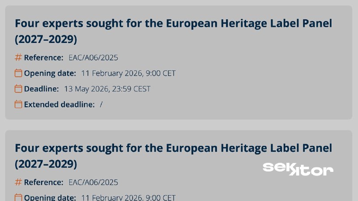The image size is (358, 201).
Task: Click the second card's Reference label
Action: (43, 182)
